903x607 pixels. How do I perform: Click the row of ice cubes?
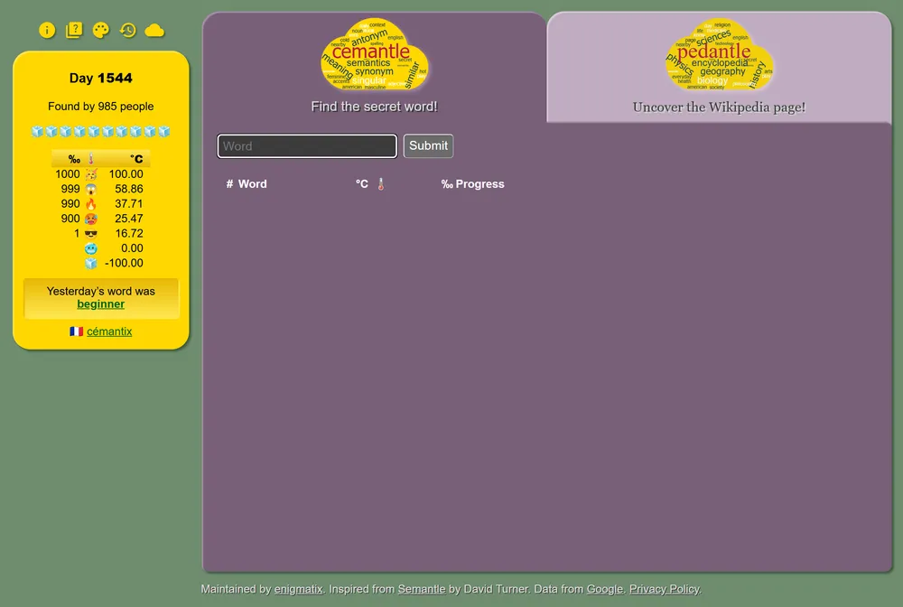tap(101, 132)
